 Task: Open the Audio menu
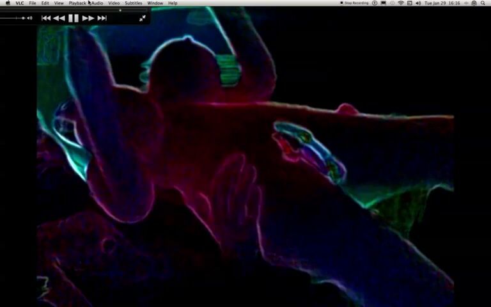(x=97, y=3)
